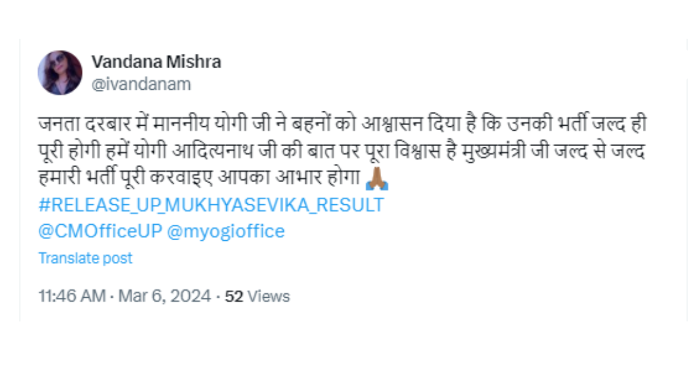Click the 11:46 AM timestamp

pos(71,296)
